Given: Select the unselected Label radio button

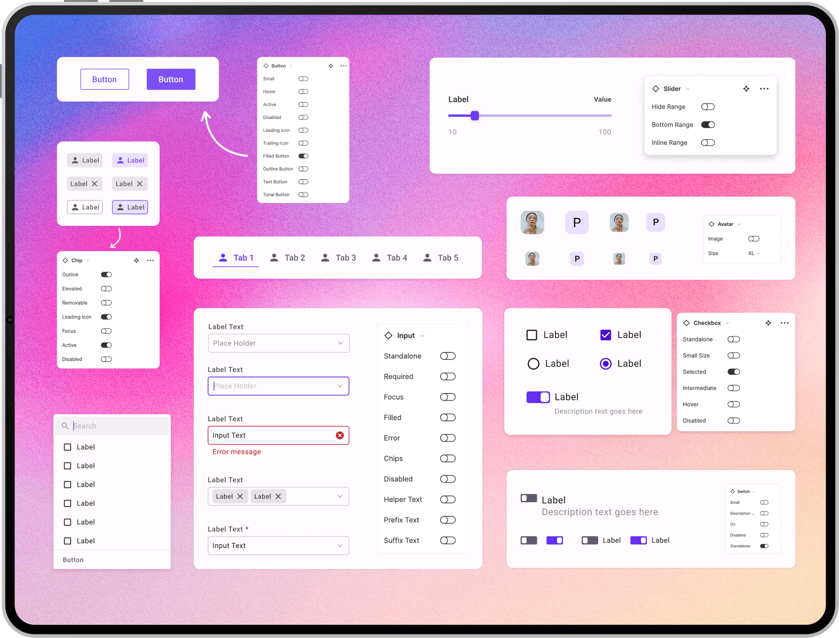Looking at the screenshot, I should tap(533, 364).
